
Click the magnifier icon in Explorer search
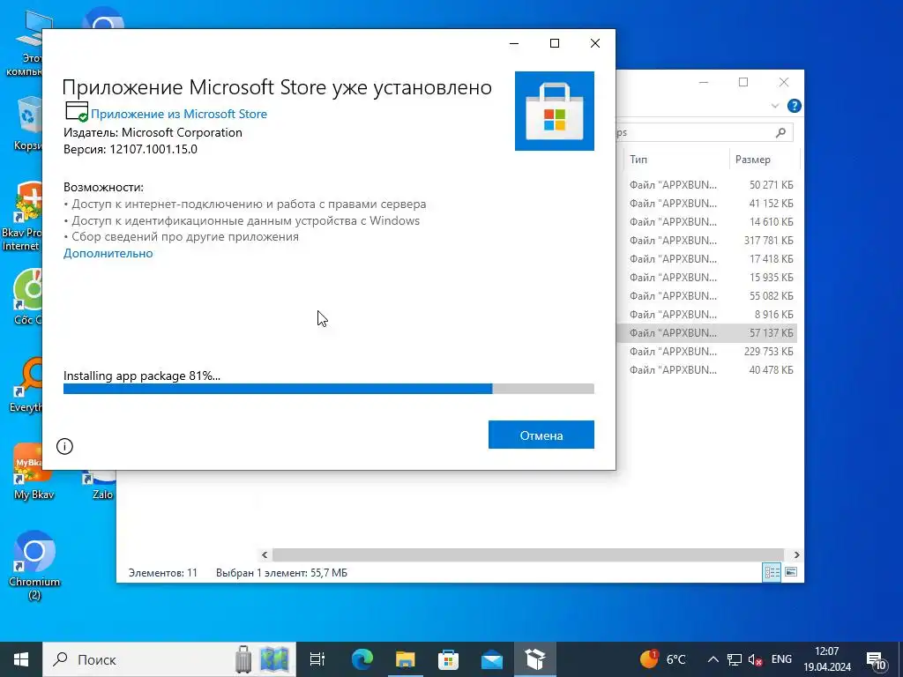[781, 132]
